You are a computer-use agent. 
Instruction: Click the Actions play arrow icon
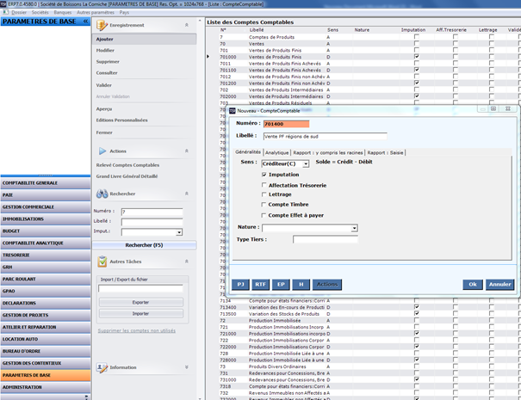pos(102,151)
